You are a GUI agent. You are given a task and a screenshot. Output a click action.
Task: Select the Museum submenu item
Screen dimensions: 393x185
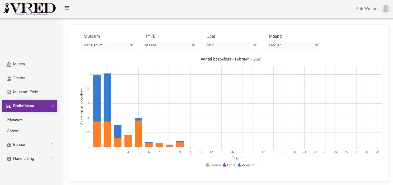(15, 120)
